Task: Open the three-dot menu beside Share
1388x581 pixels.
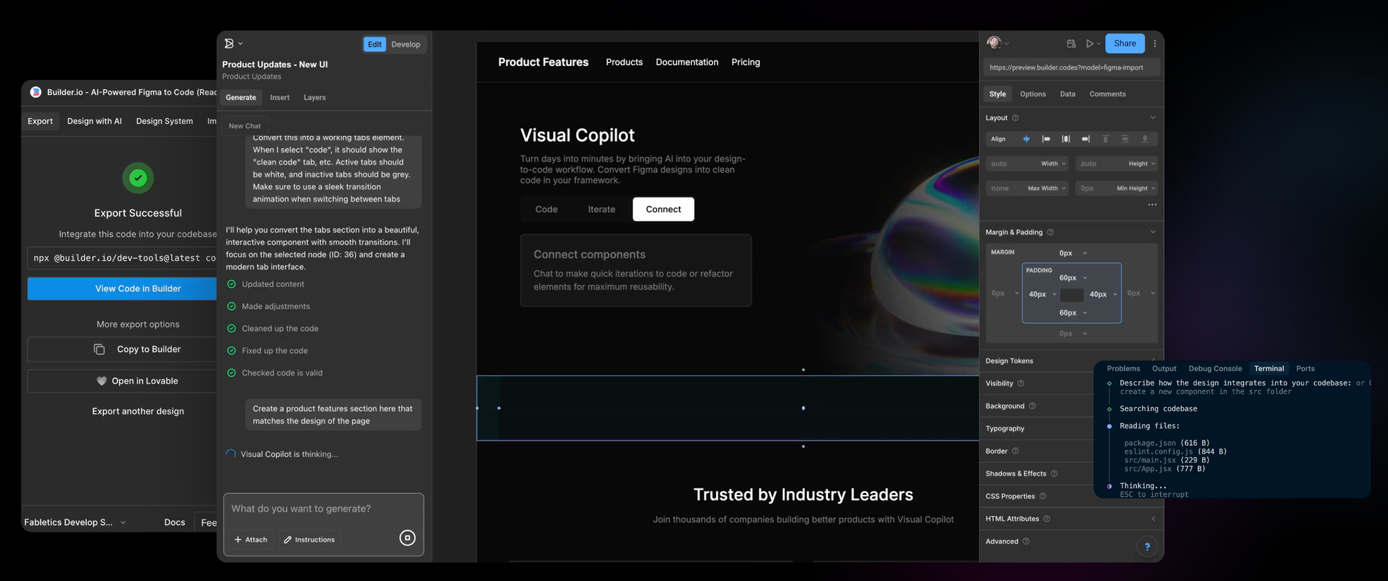Action: (x=1155, y=44)
